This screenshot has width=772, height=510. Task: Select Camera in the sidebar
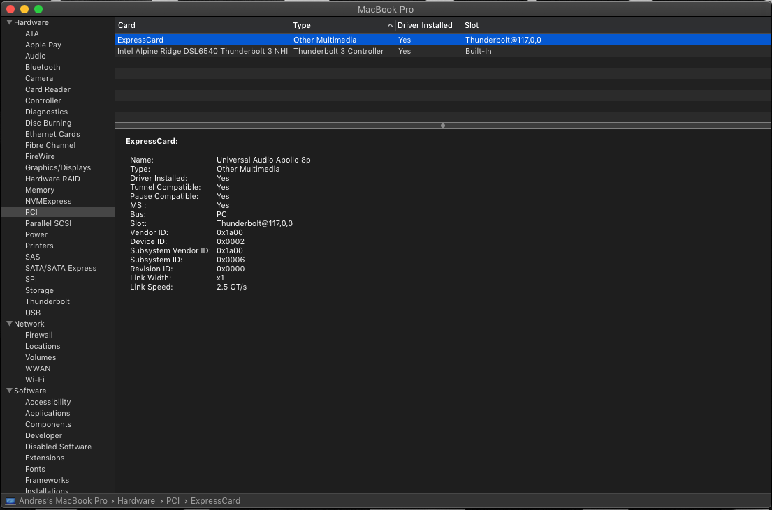coord(39,78)
